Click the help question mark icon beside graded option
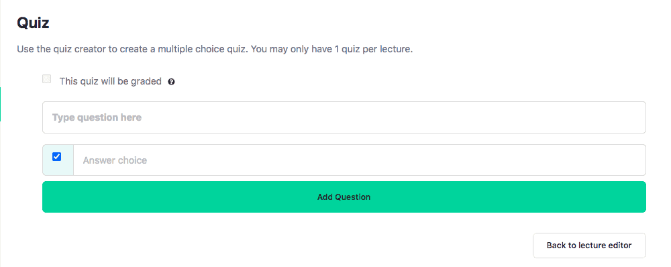Viewport: 671px width, 267px height. [171, 82]
